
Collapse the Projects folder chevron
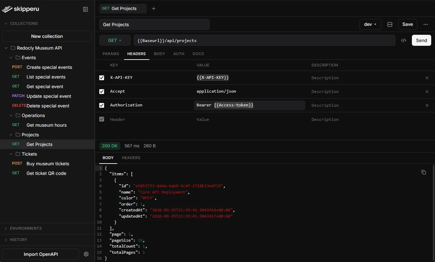[11, 135]
